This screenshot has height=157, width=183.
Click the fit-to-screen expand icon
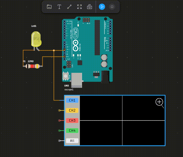click(79, 7)
